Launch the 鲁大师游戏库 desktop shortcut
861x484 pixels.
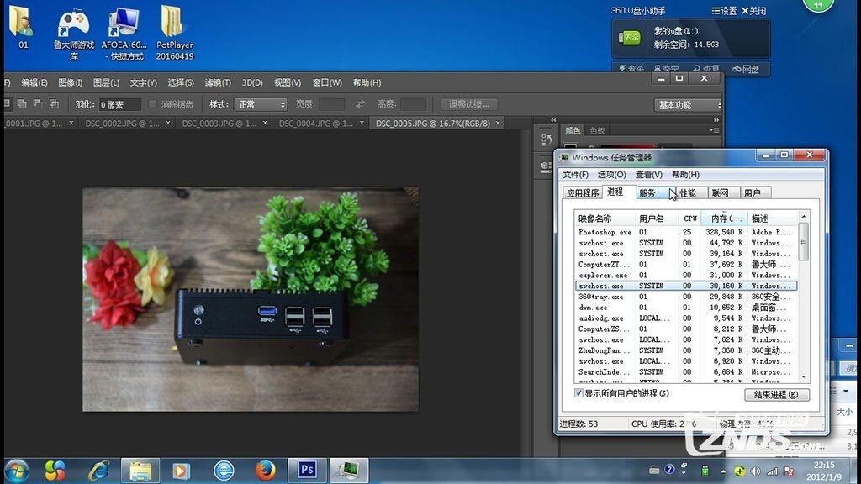pyautogui.click(x=74, y=34)
